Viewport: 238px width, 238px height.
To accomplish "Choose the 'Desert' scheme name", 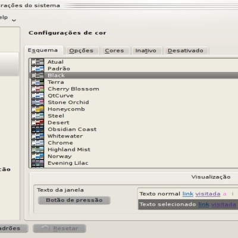I will click(58, 123).
